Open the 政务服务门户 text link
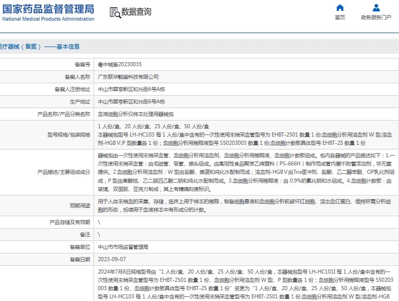This screenshot has height=301, width=399. [x=376, y=17]
